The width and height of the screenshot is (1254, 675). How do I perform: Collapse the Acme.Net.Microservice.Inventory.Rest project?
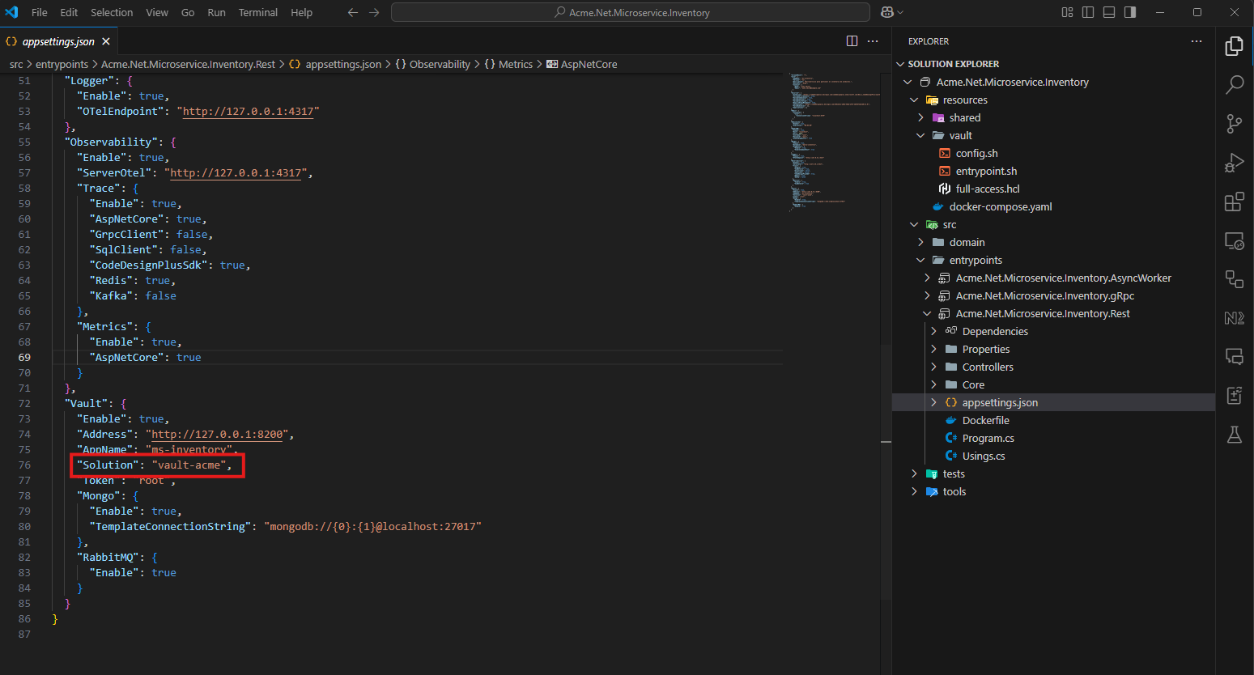(927, 313)
